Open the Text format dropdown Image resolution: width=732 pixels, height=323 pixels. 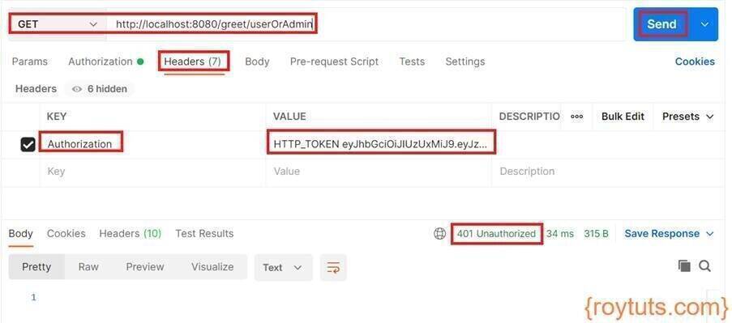coord(283,267)
